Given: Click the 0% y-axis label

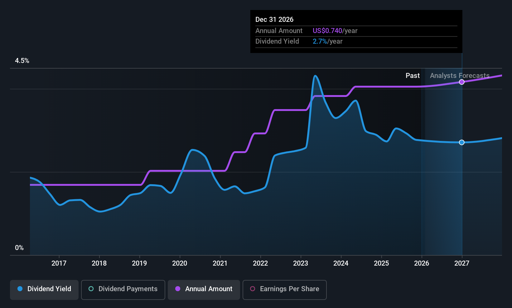Looking at the screenshot, I should [19, 248].
